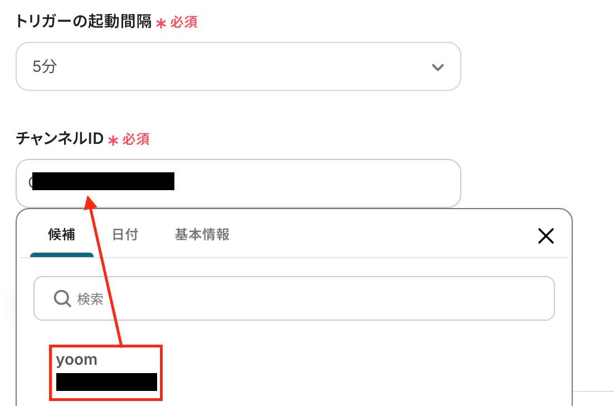Click the blacked-out value inside チャンネルID field
Screen dimensions: 614x406
tap(104, 181)
